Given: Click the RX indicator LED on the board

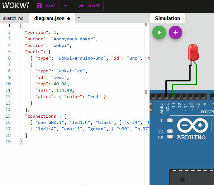Looking at the screenshot, I should 170,137.
